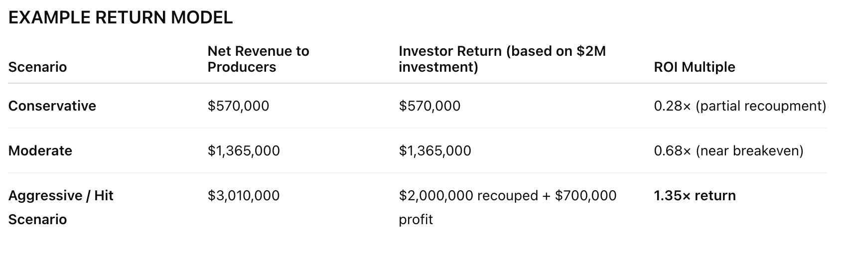
Task: Click the word profit in the last row
Action: (x=416, y=220)
